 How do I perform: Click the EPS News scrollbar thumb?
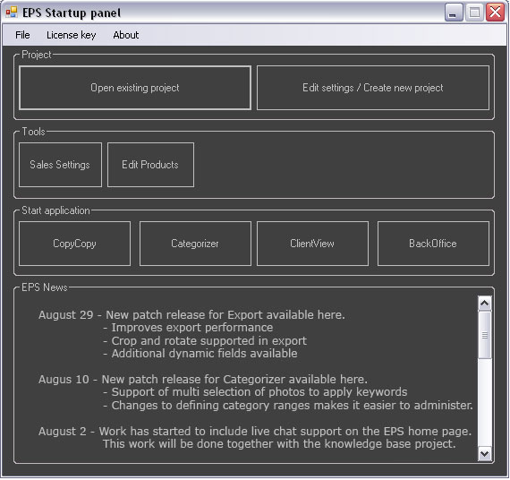[x=485, y=335]
